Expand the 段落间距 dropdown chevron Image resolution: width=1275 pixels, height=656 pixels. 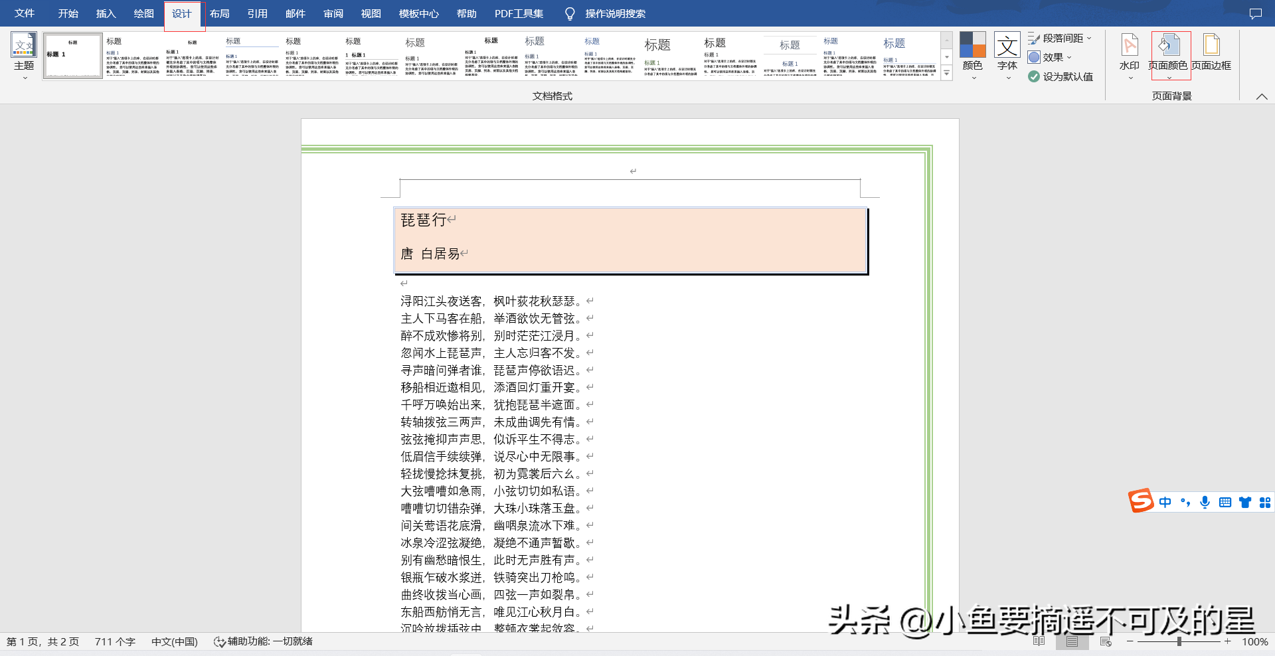tap(1089, 39)
